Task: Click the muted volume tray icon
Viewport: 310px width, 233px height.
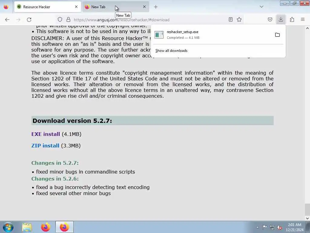Action: pos(279,228)
